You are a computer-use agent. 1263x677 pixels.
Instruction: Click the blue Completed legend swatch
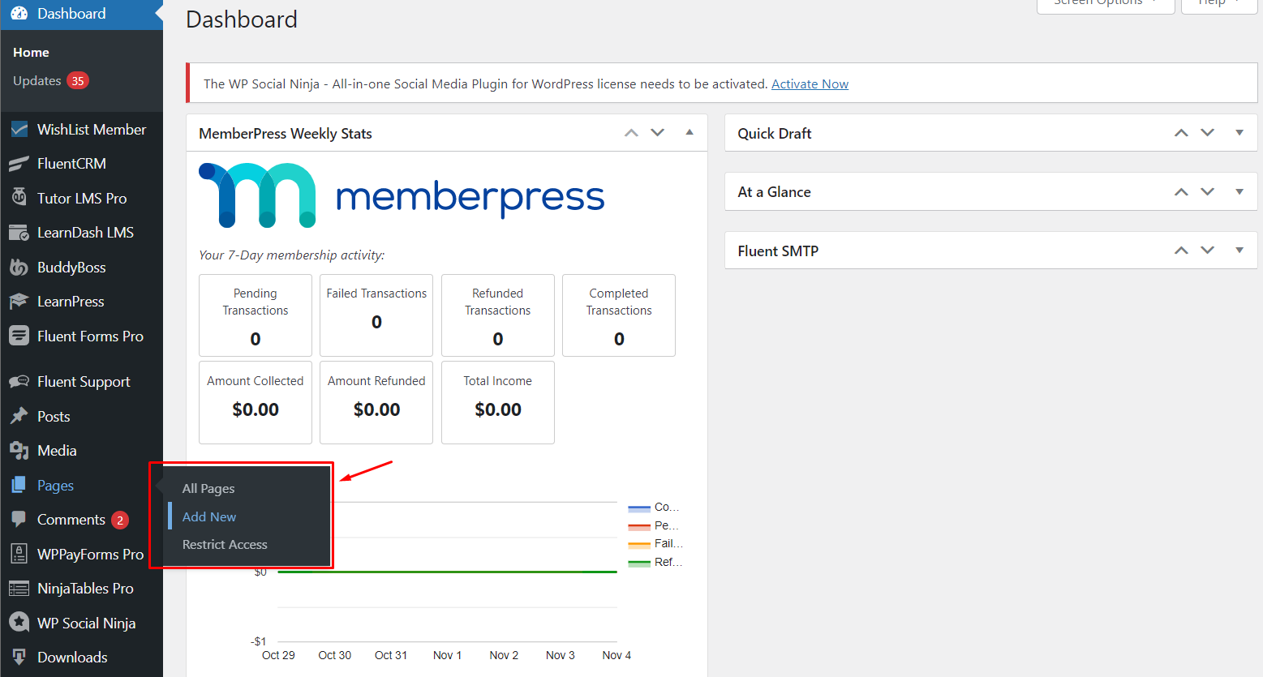point(639,508)
